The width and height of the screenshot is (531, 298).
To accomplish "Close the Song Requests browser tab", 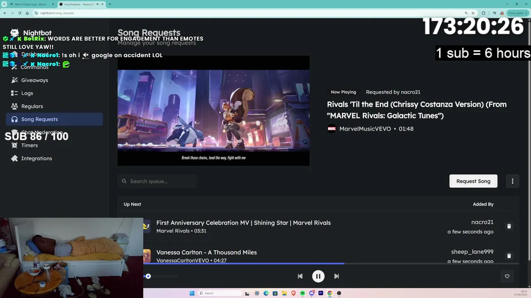I will 103,4.
